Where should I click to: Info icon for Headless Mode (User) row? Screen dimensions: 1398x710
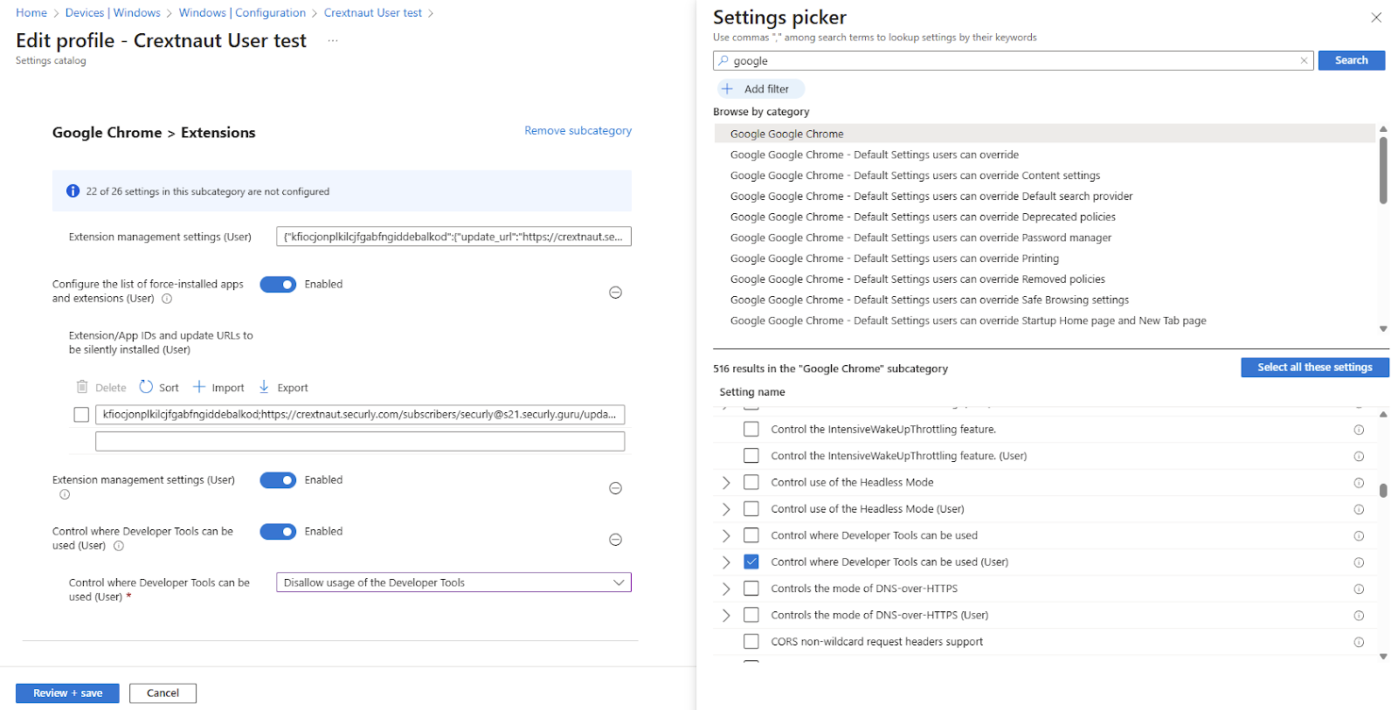[x=1359, y=510]
